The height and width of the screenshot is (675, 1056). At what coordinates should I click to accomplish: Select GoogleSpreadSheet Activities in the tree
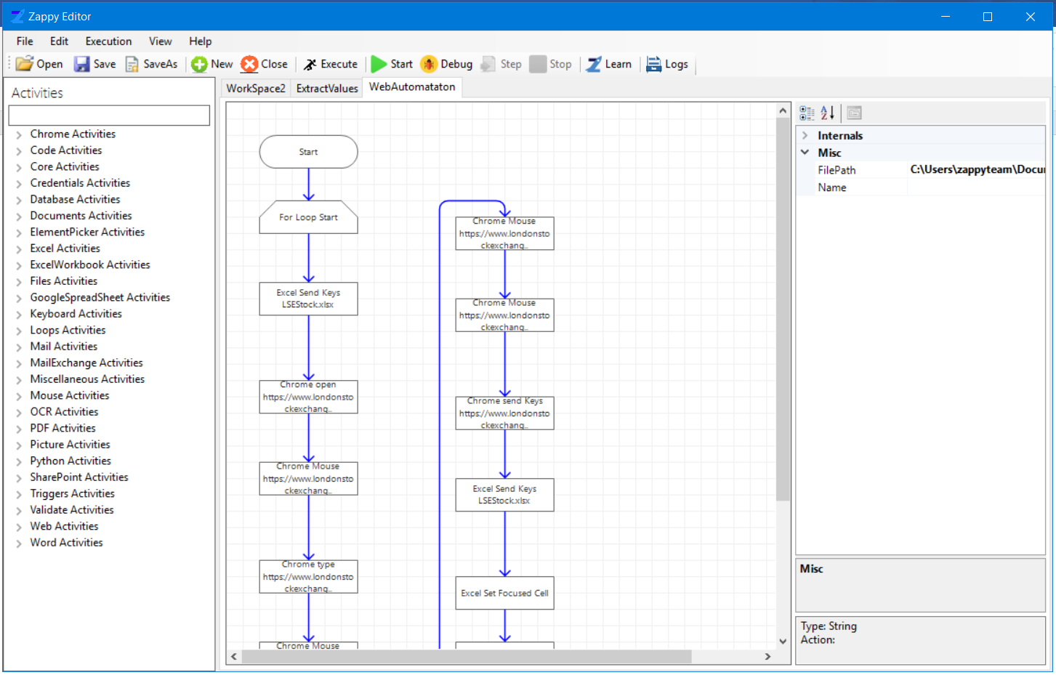tap(100, 297)
